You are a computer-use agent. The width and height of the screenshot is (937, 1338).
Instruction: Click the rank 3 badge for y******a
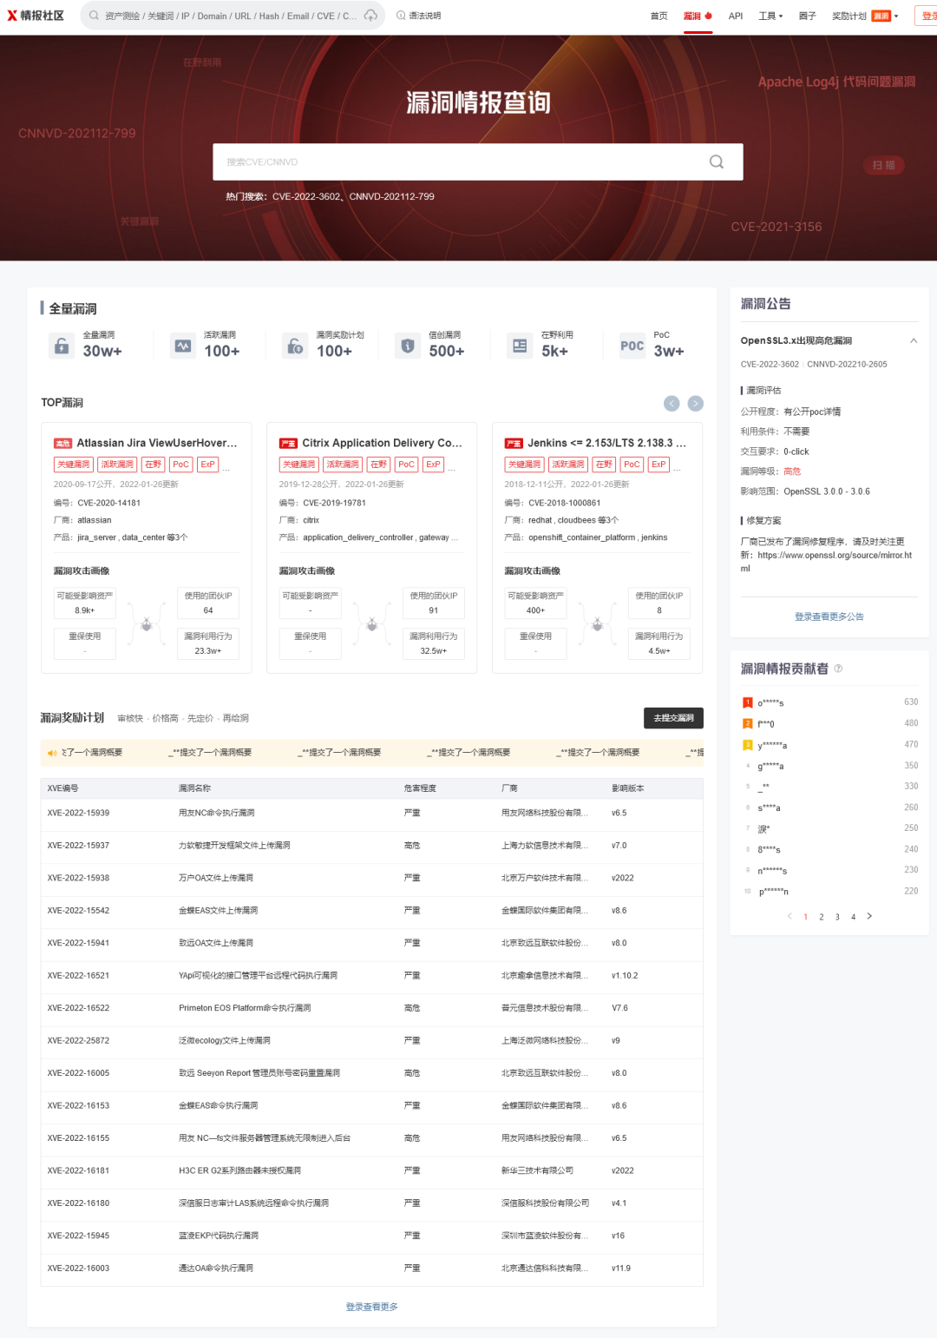point(748,745)
